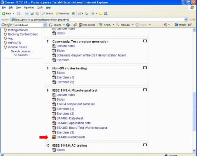Stop loading with the red X icon
The height and width of the screenshot is (156, 197).
point(27,13)
